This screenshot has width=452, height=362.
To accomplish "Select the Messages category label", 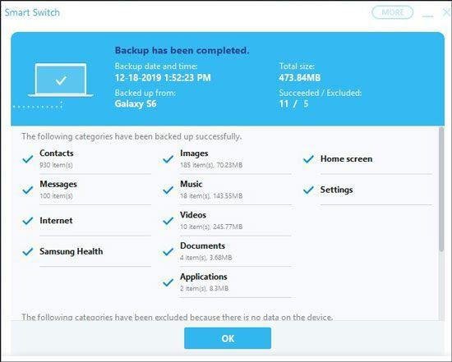I will (x=58, y=184).
